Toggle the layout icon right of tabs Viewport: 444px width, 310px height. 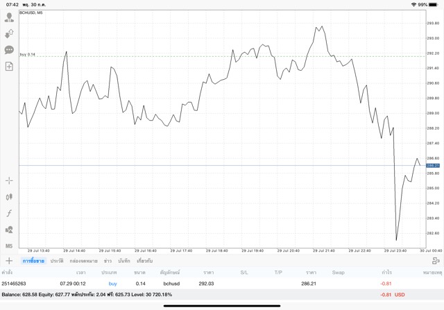coord(436,261)
